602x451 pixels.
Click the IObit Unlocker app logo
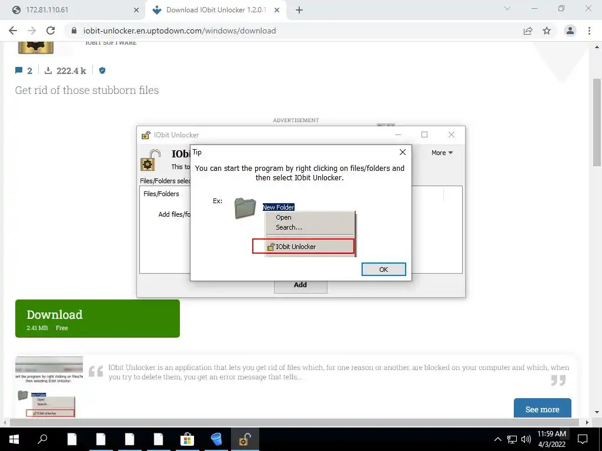(x=36, y=47)
